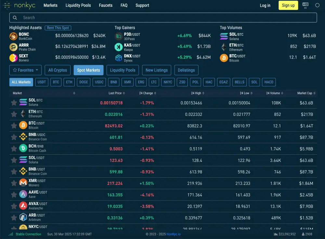This screenshot has width=325, height=239.
Task: Open the settings gear icon
Action: point(317,5)
